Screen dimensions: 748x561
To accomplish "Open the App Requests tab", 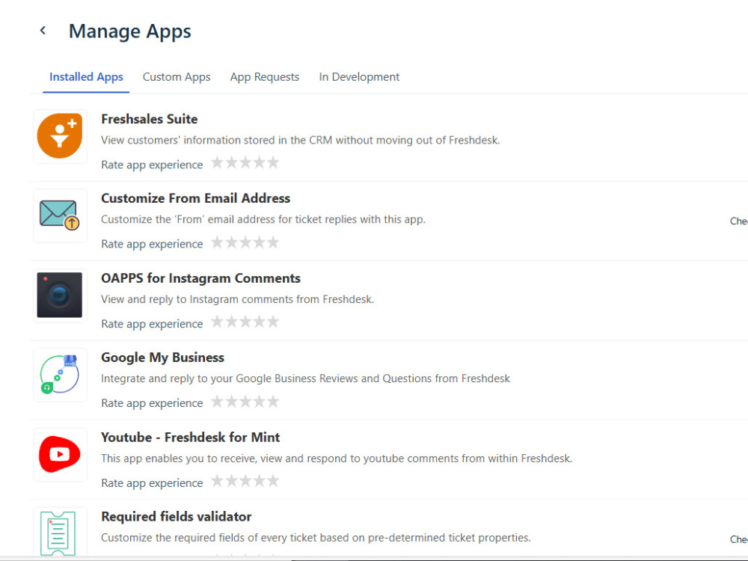I will tap(265, 77).
